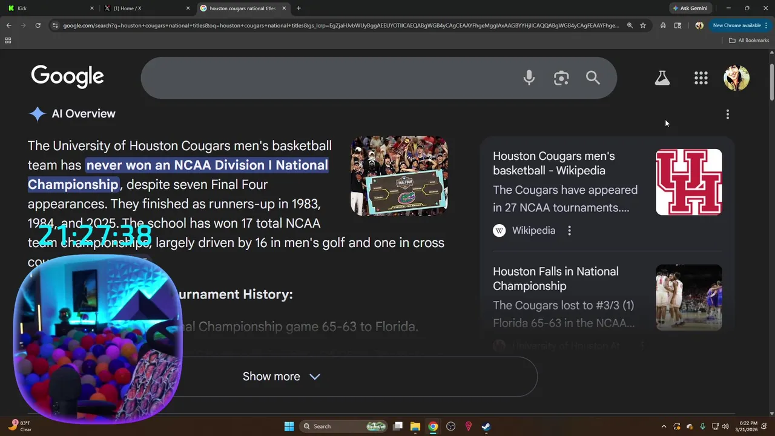The height and width of the screenshot is (436, 775).
Task: Open the Google account profile picture
Action: [737, 78]
